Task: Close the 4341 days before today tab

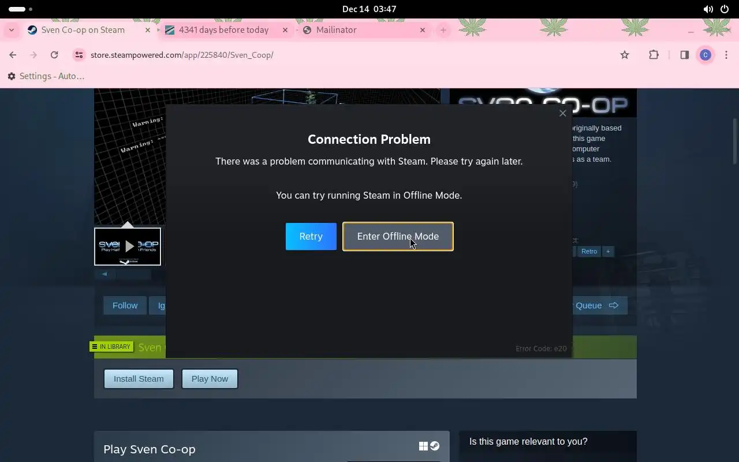Action: click(285, 30)
